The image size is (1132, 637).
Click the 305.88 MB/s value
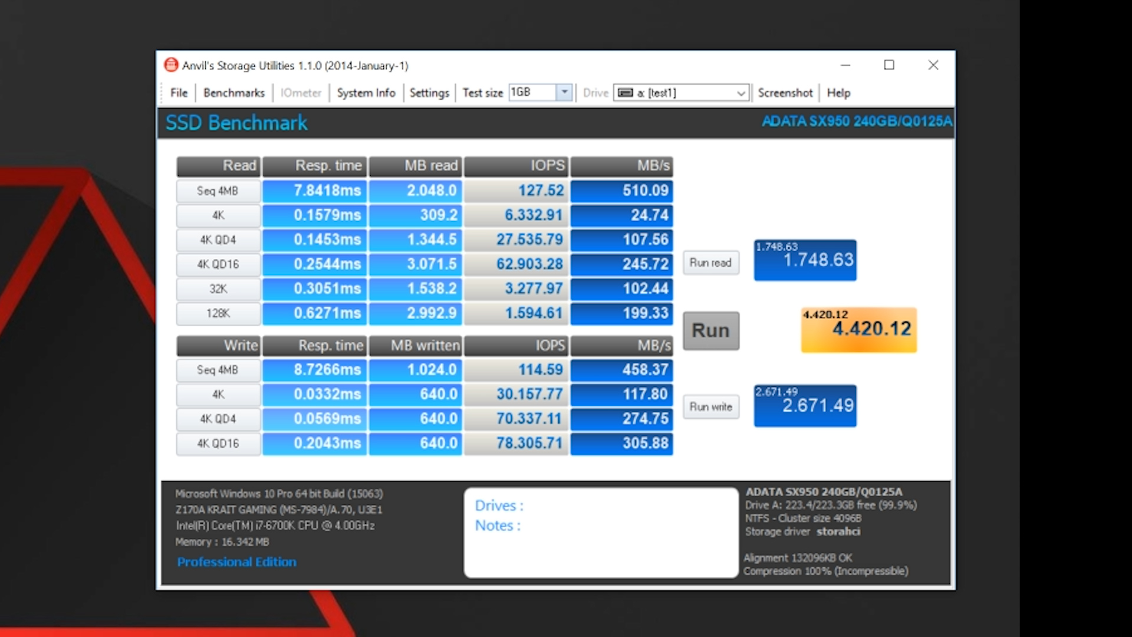click(x=621, y=443)
